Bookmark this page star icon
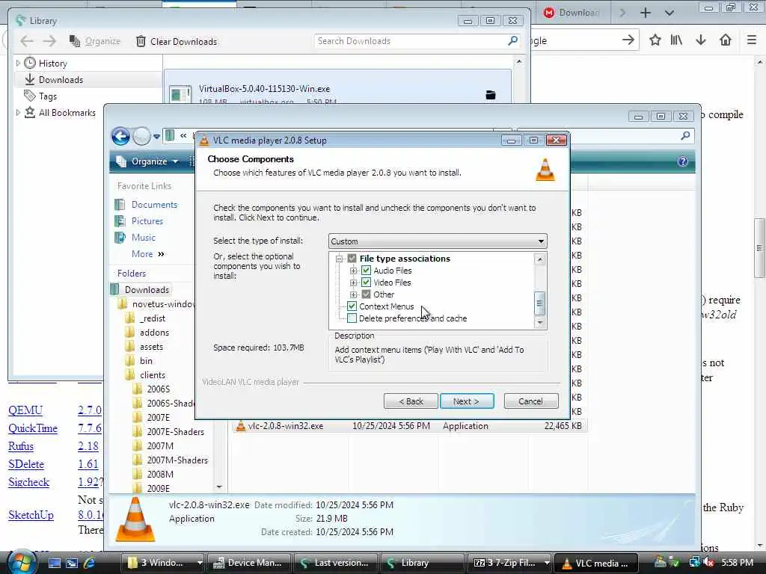 point(655,40)
